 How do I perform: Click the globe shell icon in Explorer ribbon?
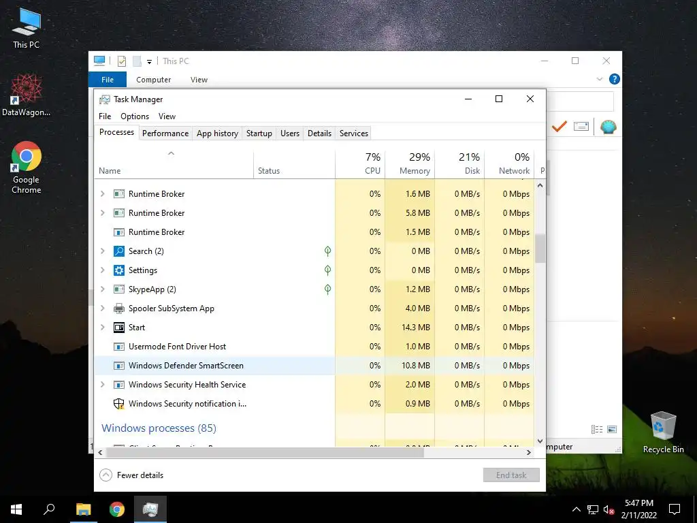[x=608, y=127]
